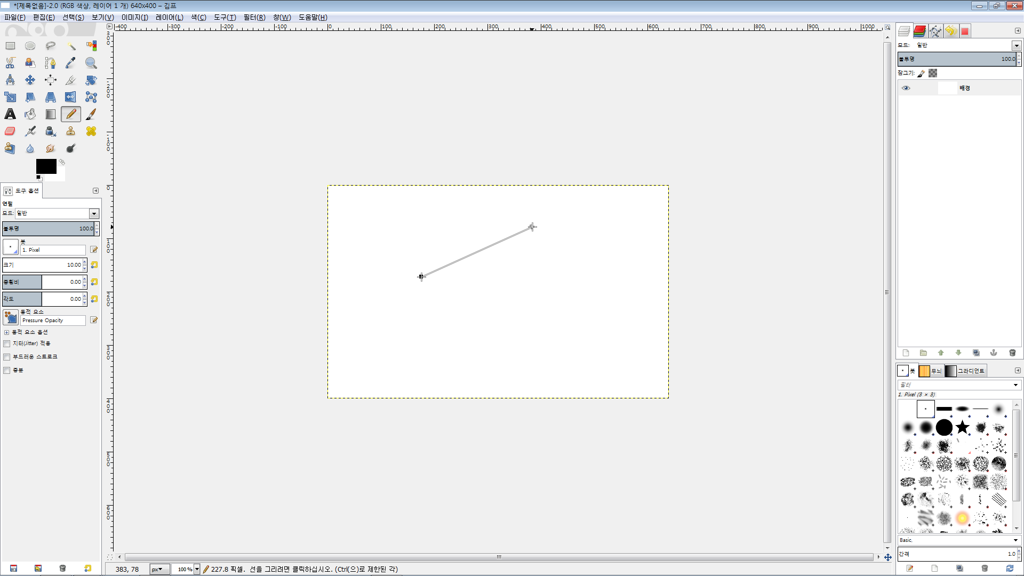Adjust tool options 불투명 opacity slider
Viewport: 1024px width, 576px height.
coord(49,229)
